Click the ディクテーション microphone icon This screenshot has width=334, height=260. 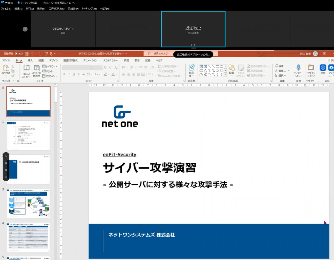point(298,68)
